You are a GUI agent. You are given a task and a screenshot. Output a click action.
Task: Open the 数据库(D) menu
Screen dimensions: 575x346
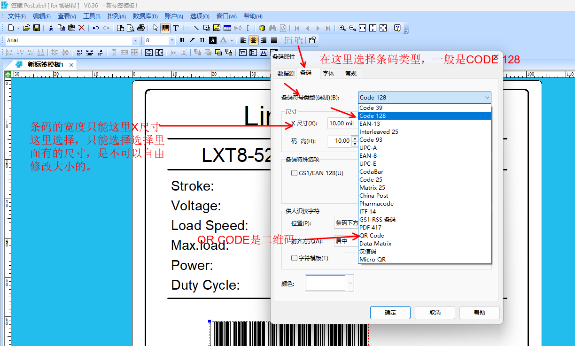coord(145,16)
